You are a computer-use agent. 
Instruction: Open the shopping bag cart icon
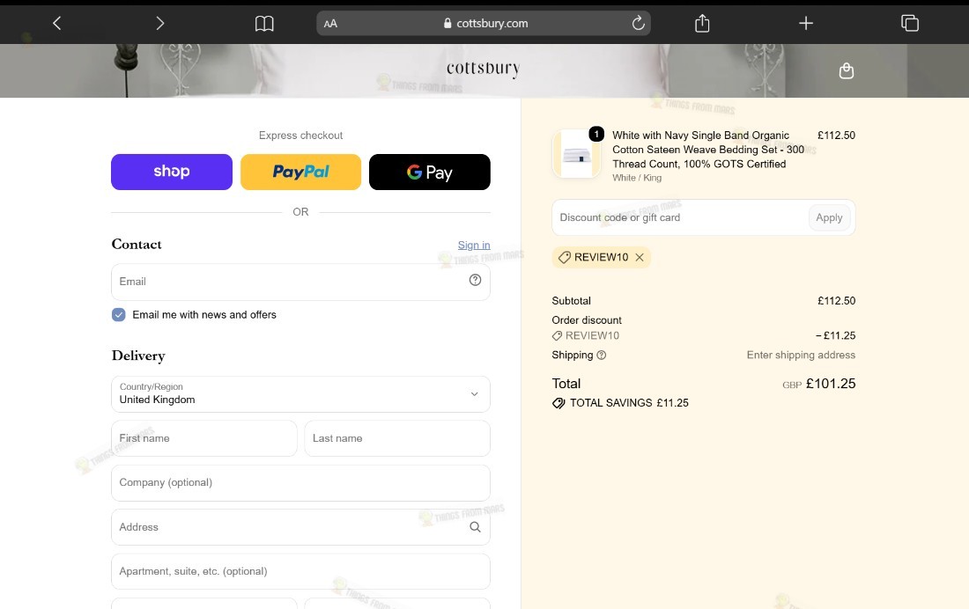tap(847, 71)
